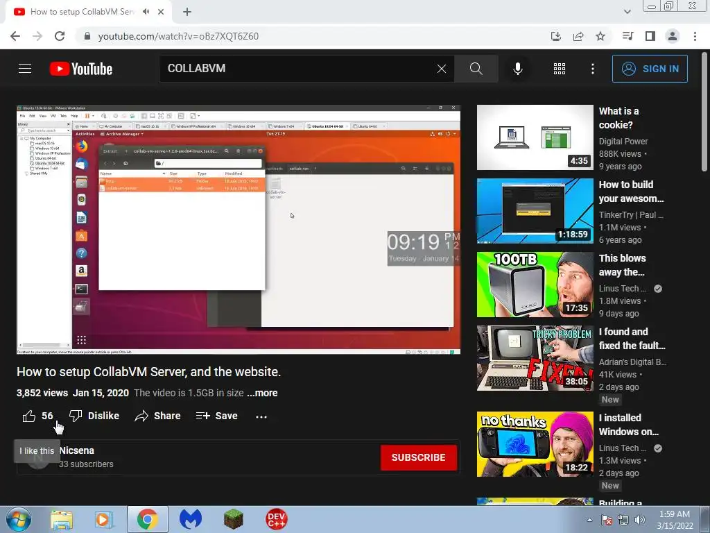The height and width of the screenshot is (533, 710).
Task: Open the "What is a cookie?" thumbnail
Action: tap(535, 137)
